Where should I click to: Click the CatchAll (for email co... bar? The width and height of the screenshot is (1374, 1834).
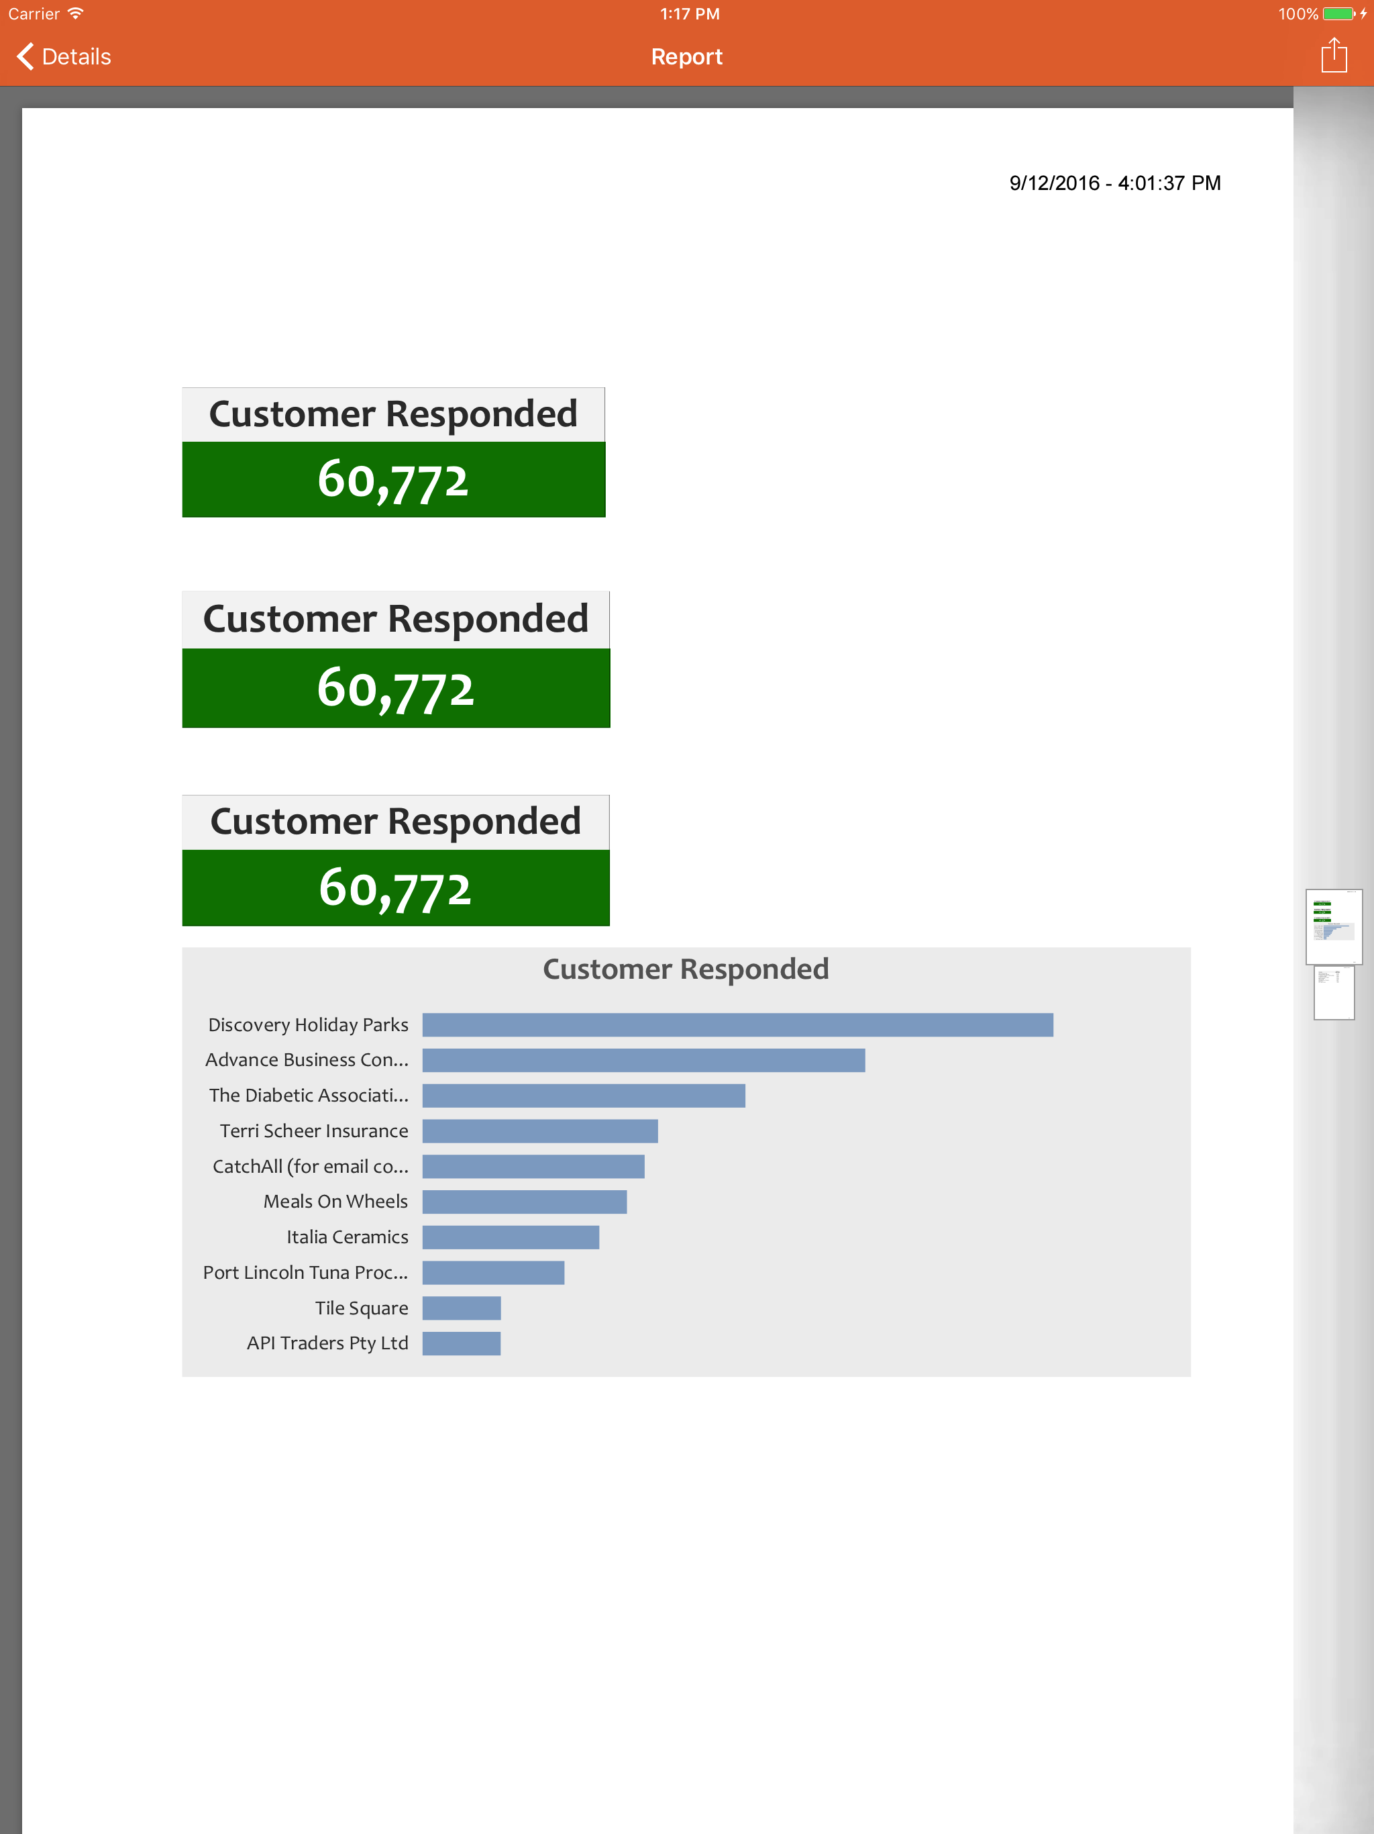click(x=533, y=1167)
